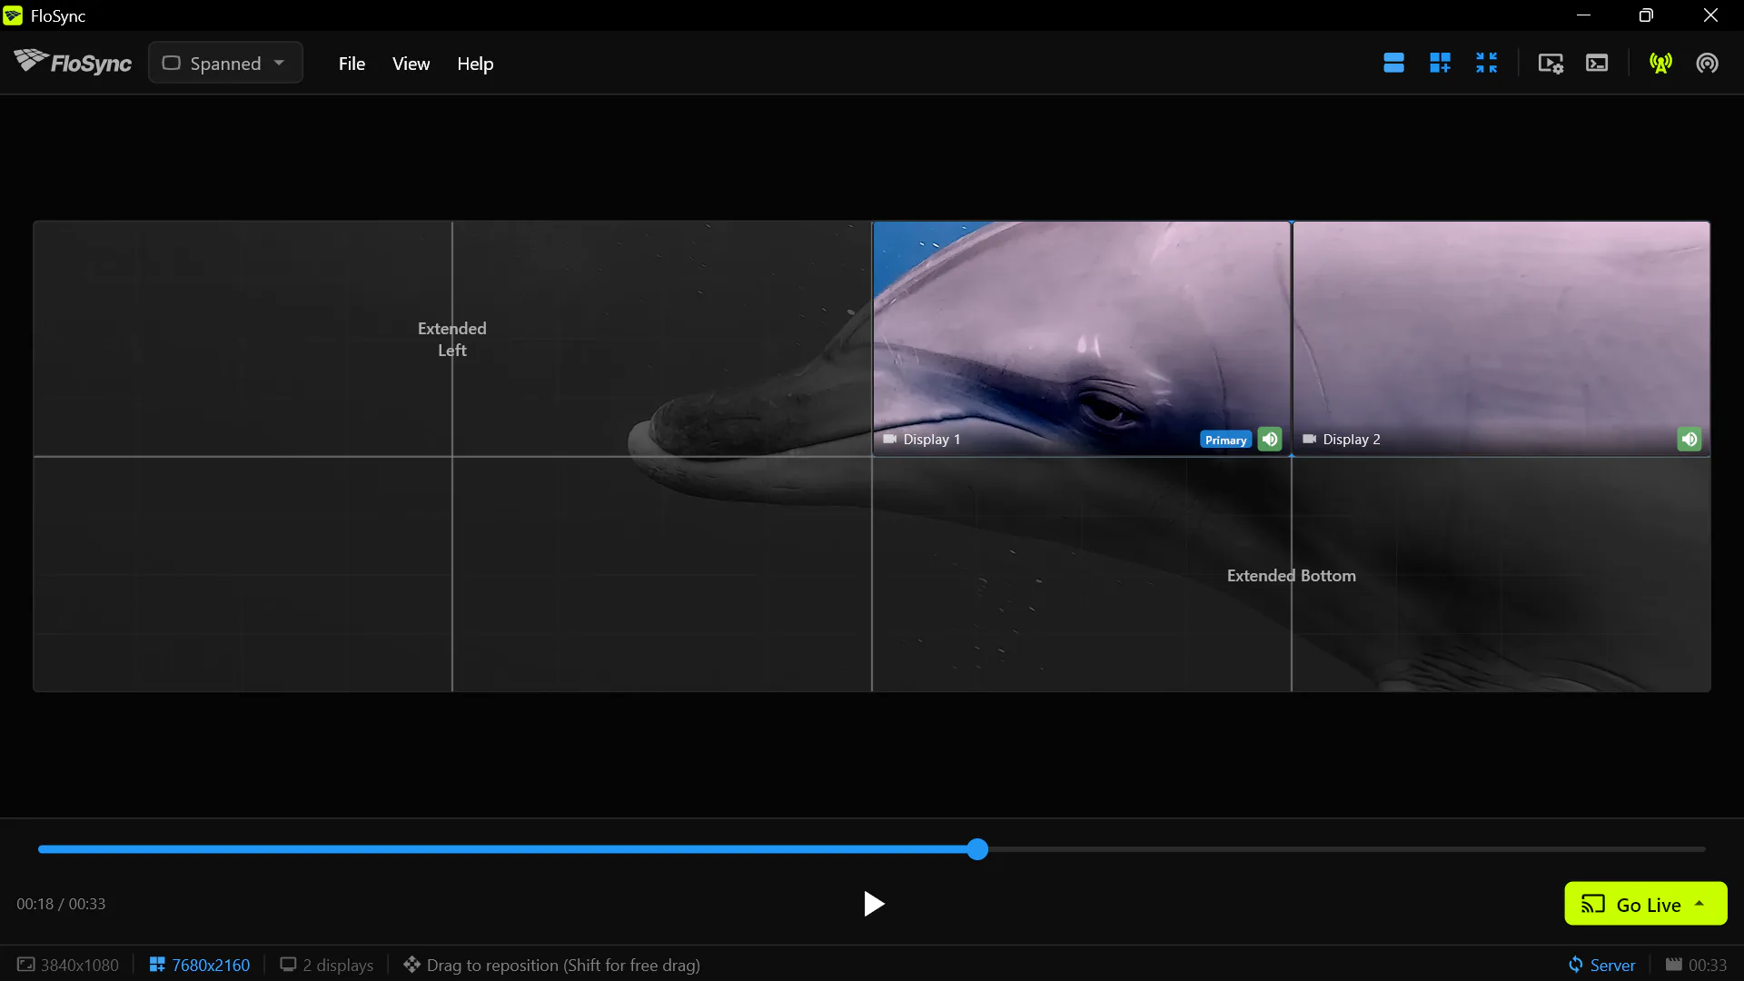
Task: Open the Help menu
Action: coord(475,64)
